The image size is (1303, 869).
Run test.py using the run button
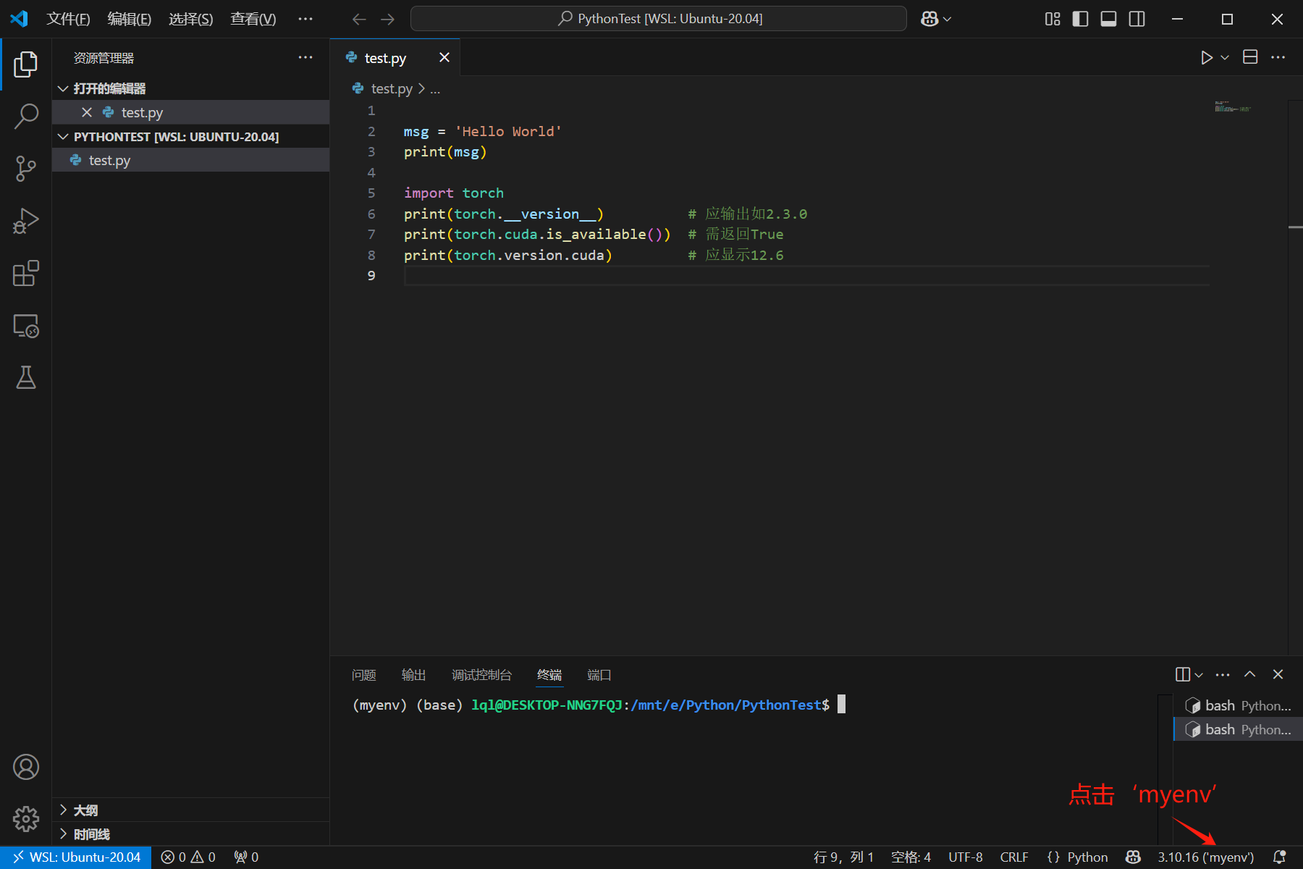click(x=1207, y=57)
